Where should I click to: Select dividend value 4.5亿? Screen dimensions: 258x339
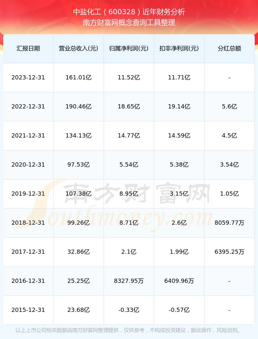229,136
